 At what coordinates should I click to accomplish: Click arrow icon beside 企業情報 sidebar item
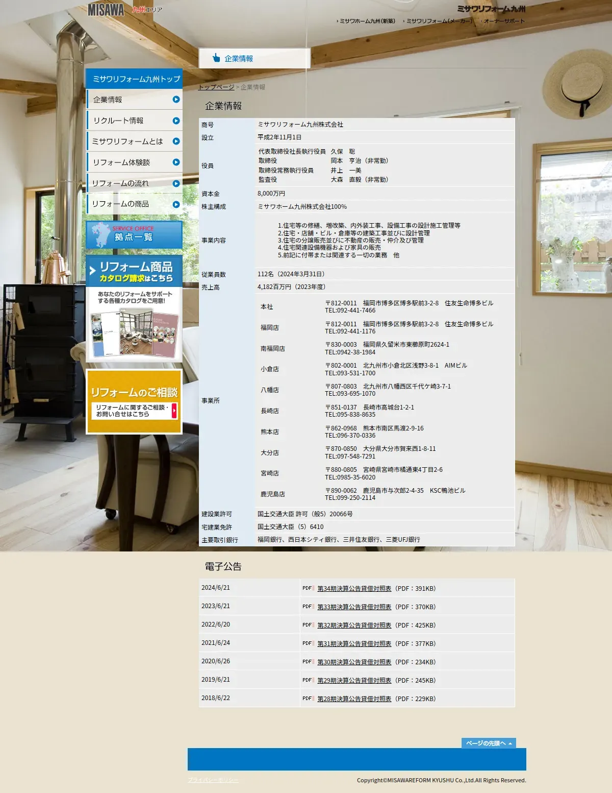[176, 100]
